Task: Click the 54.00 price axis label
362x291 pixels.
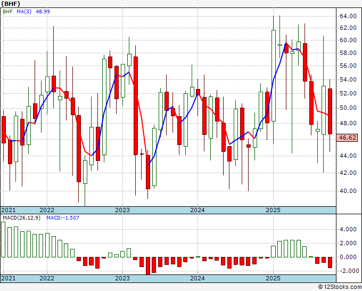Action: coord(348,79)
